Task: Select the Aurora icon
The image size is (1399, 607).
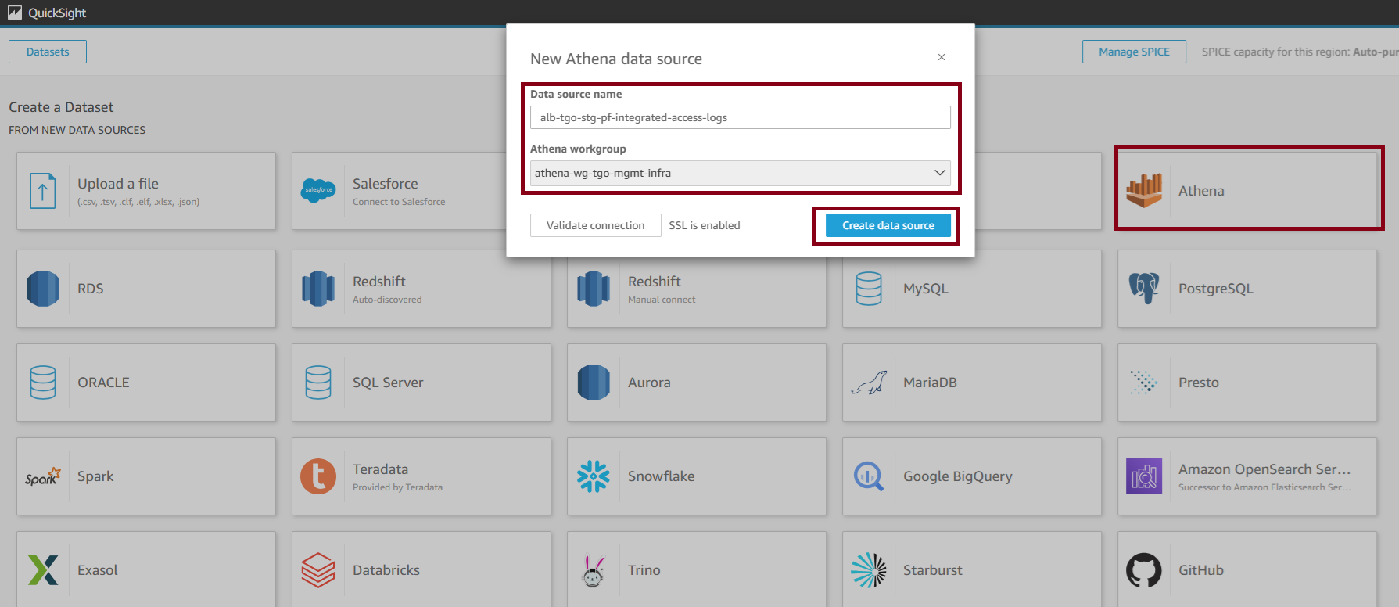Action: point(594,383)
